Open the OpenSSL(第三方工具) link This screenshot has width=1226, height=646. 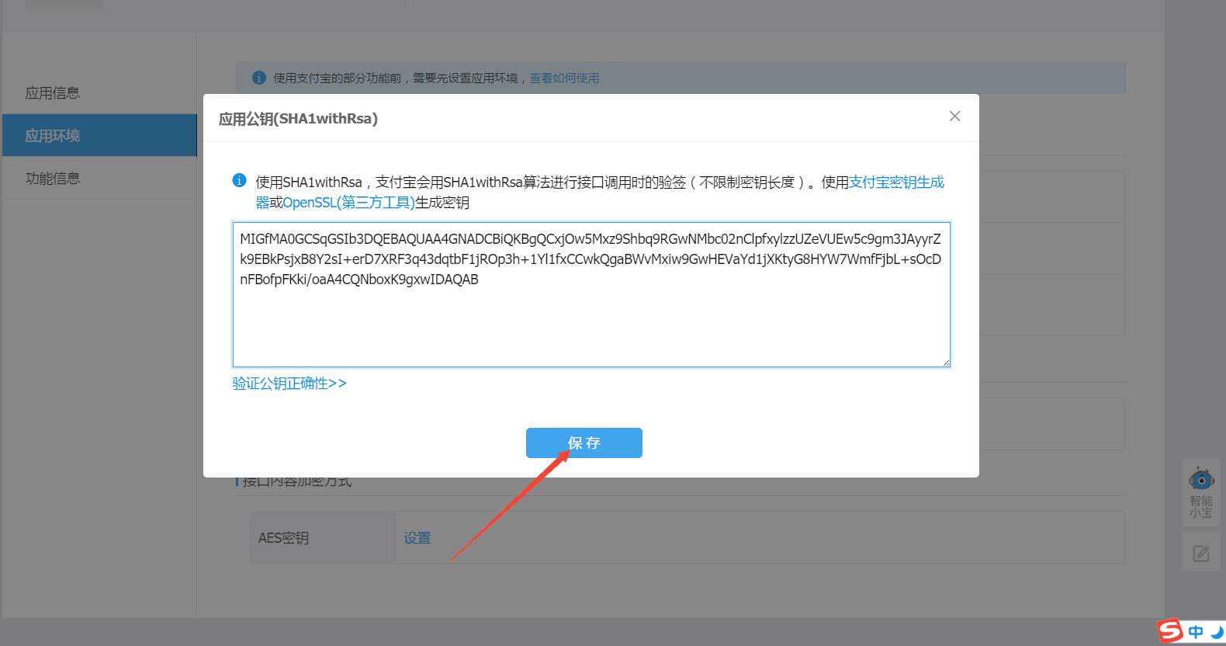tap(348, 203)
